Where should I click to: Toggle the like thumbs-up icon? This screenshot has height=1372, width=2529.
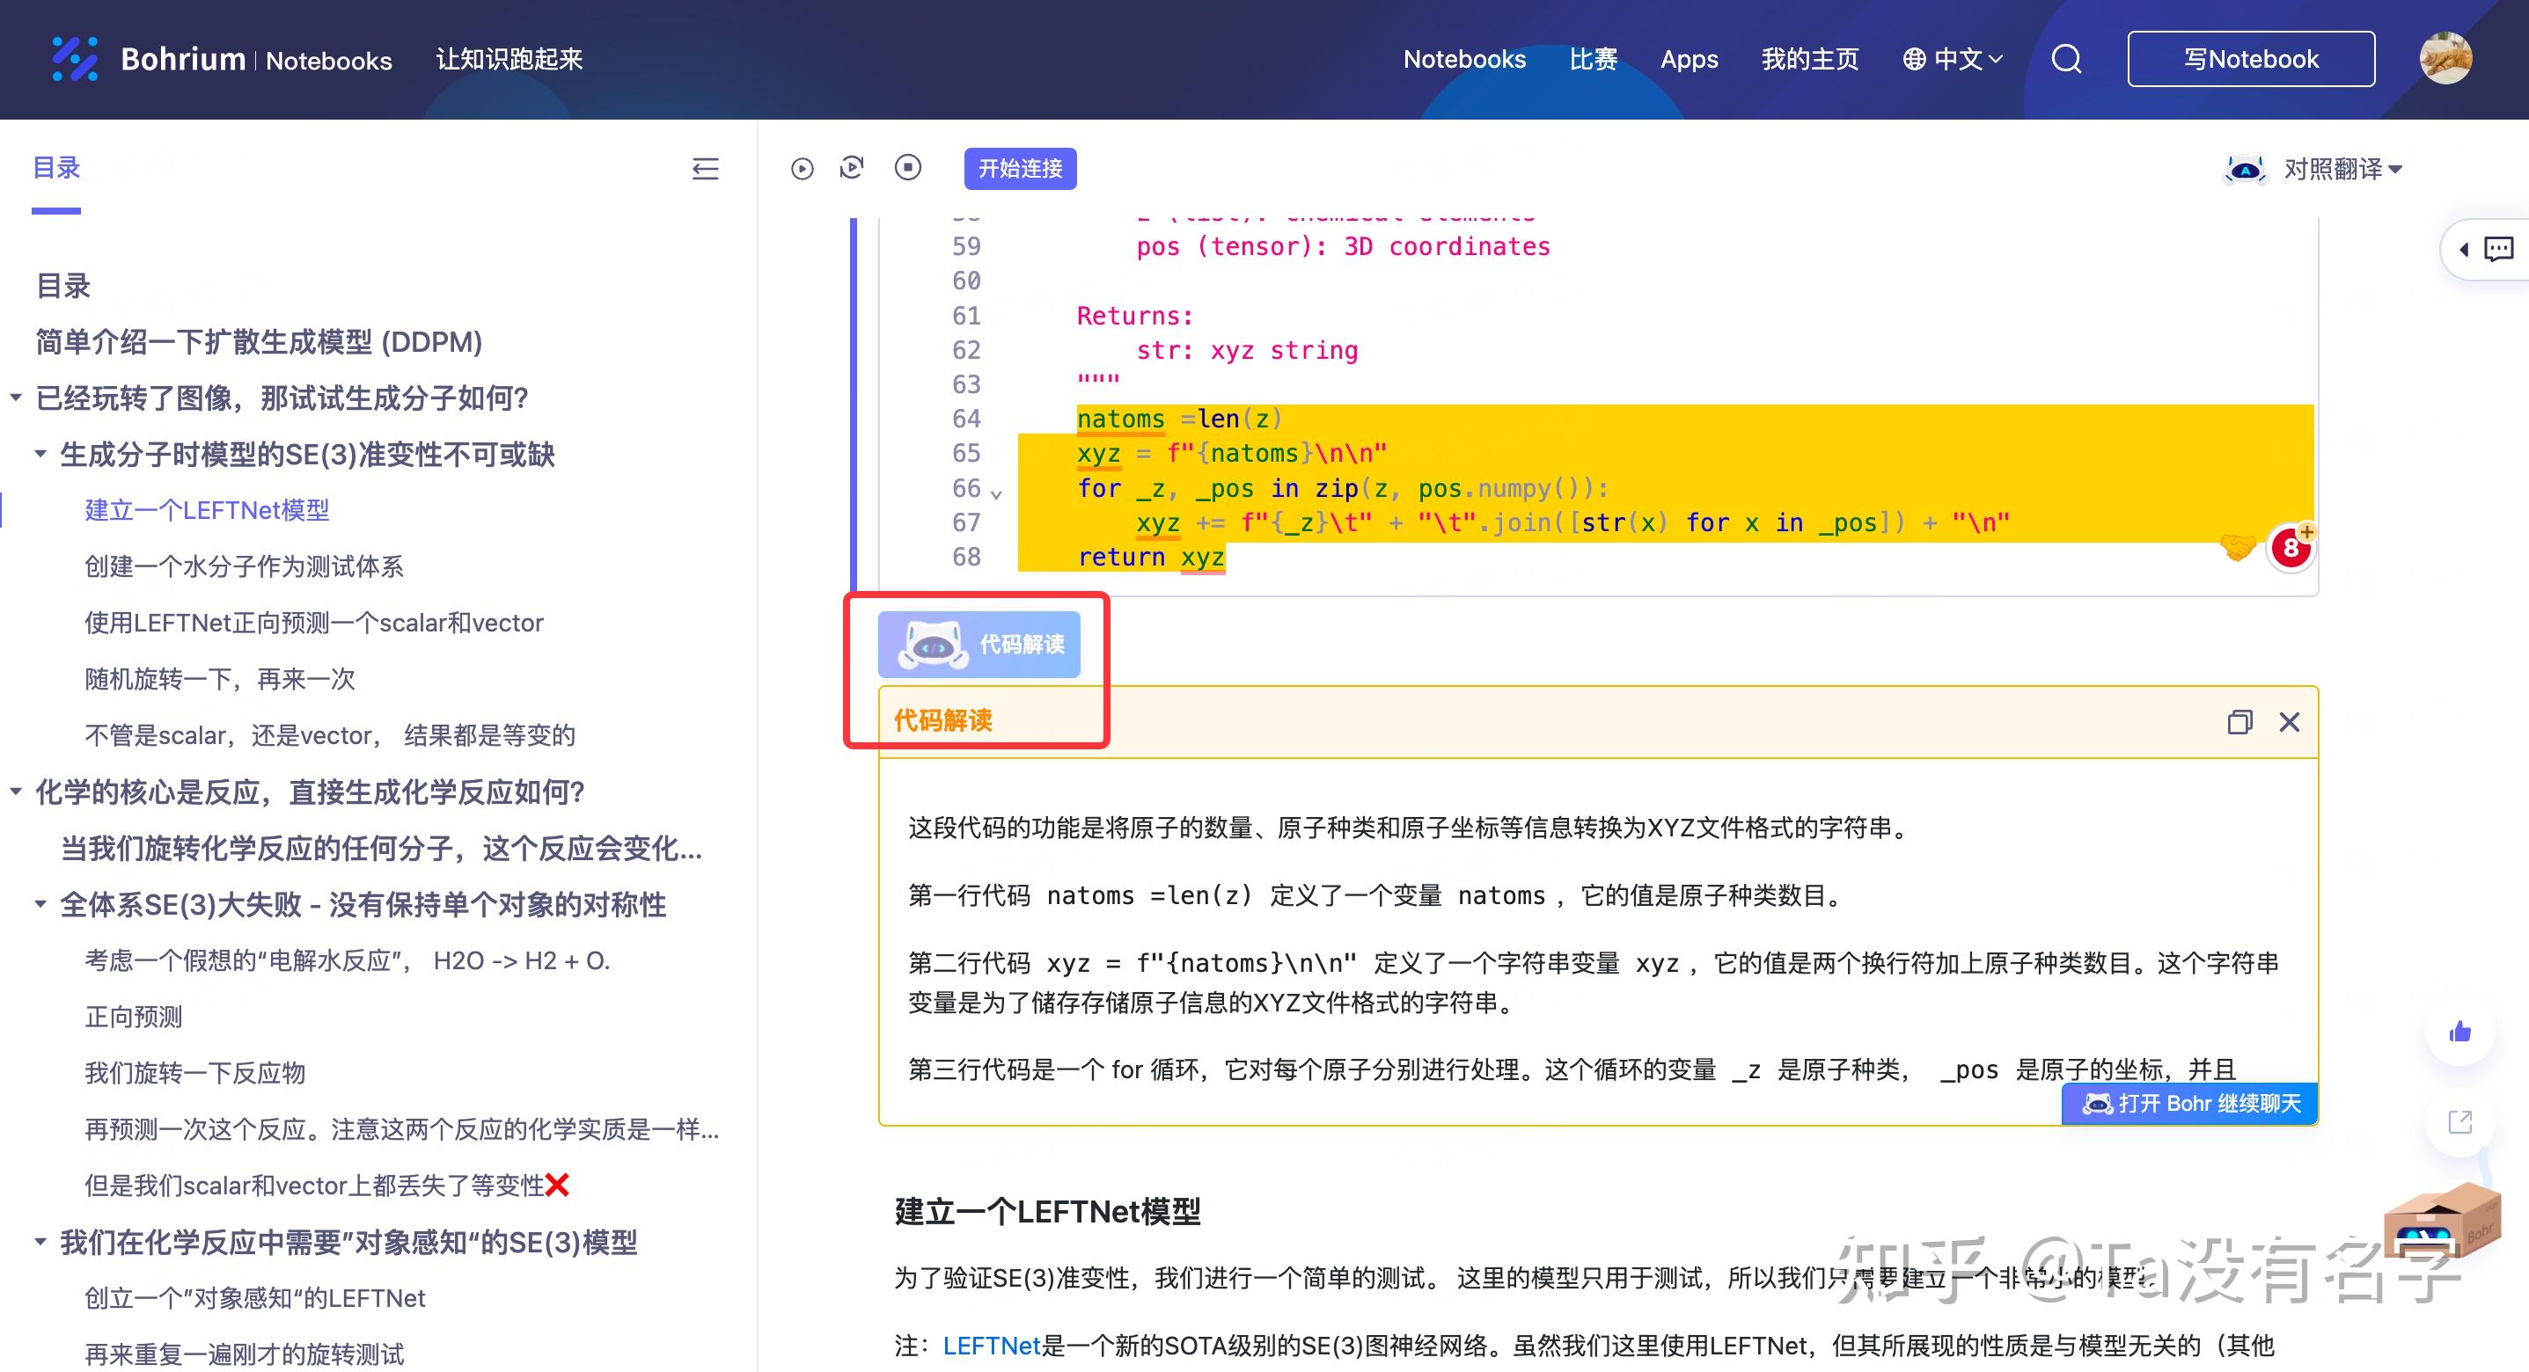(2459, 1032)
